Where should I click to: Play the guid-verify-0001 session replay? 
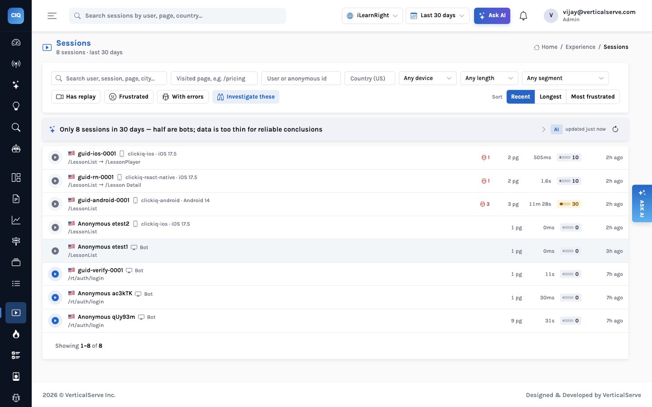[x=55, y=274]
